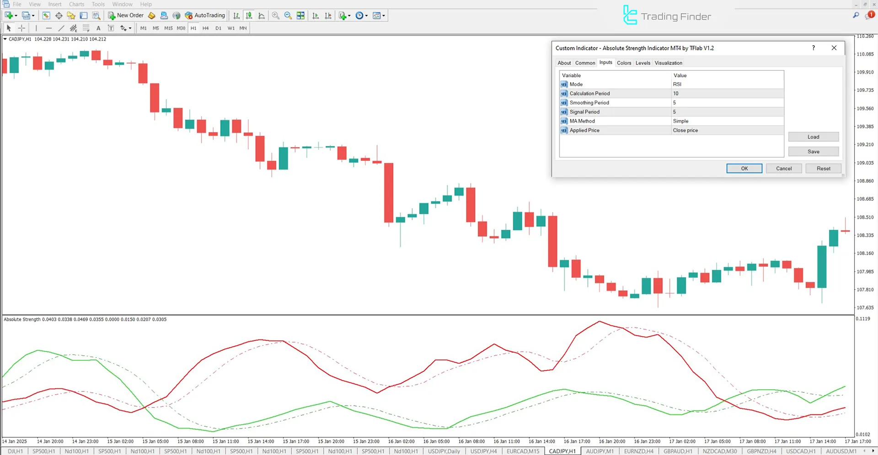878x455 pixels.
Task: Zoom in on the chart
Action: (x=275, y=15)
